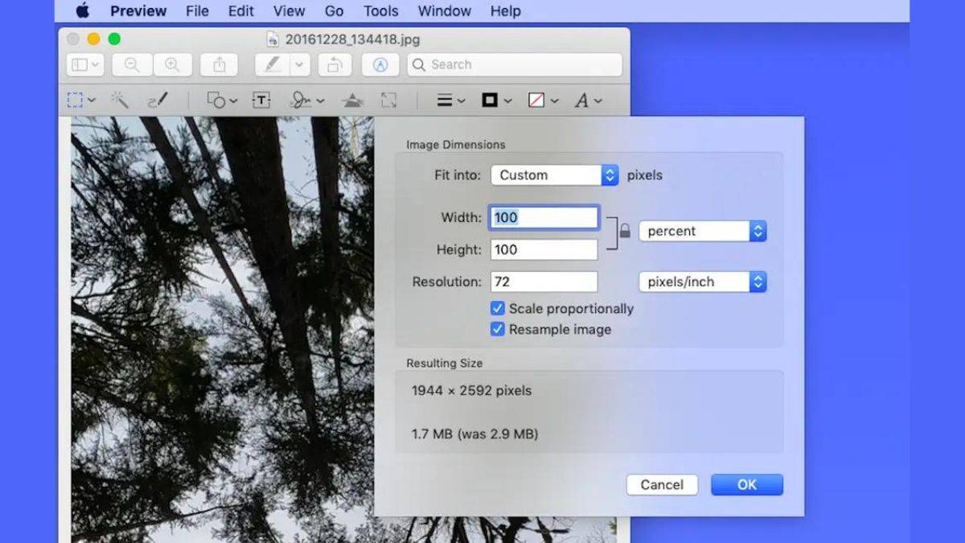This screenshot has width=965, height=543.
Task: Open the Share menu icon
Action: (x=219, y=64)
